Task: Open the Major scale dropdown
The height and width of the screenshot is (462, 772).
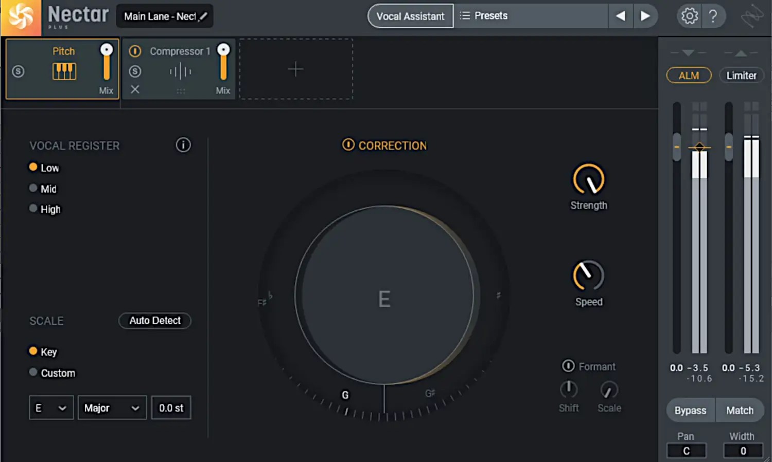Action: click(112, 408)
